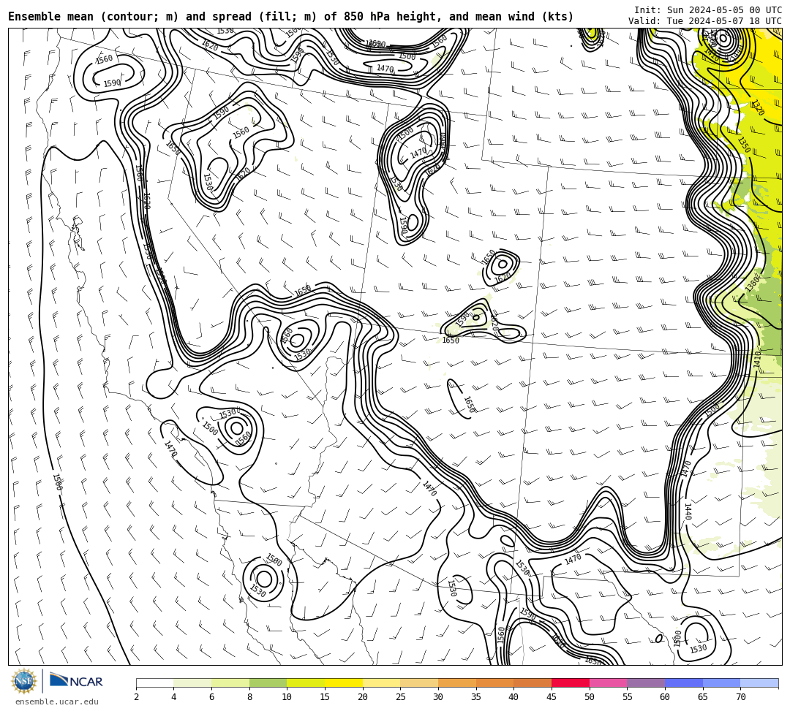Screen dimensions: 790x711
Task: Click the pale 4-6 colorbar segment
Action: pos(192,683)
